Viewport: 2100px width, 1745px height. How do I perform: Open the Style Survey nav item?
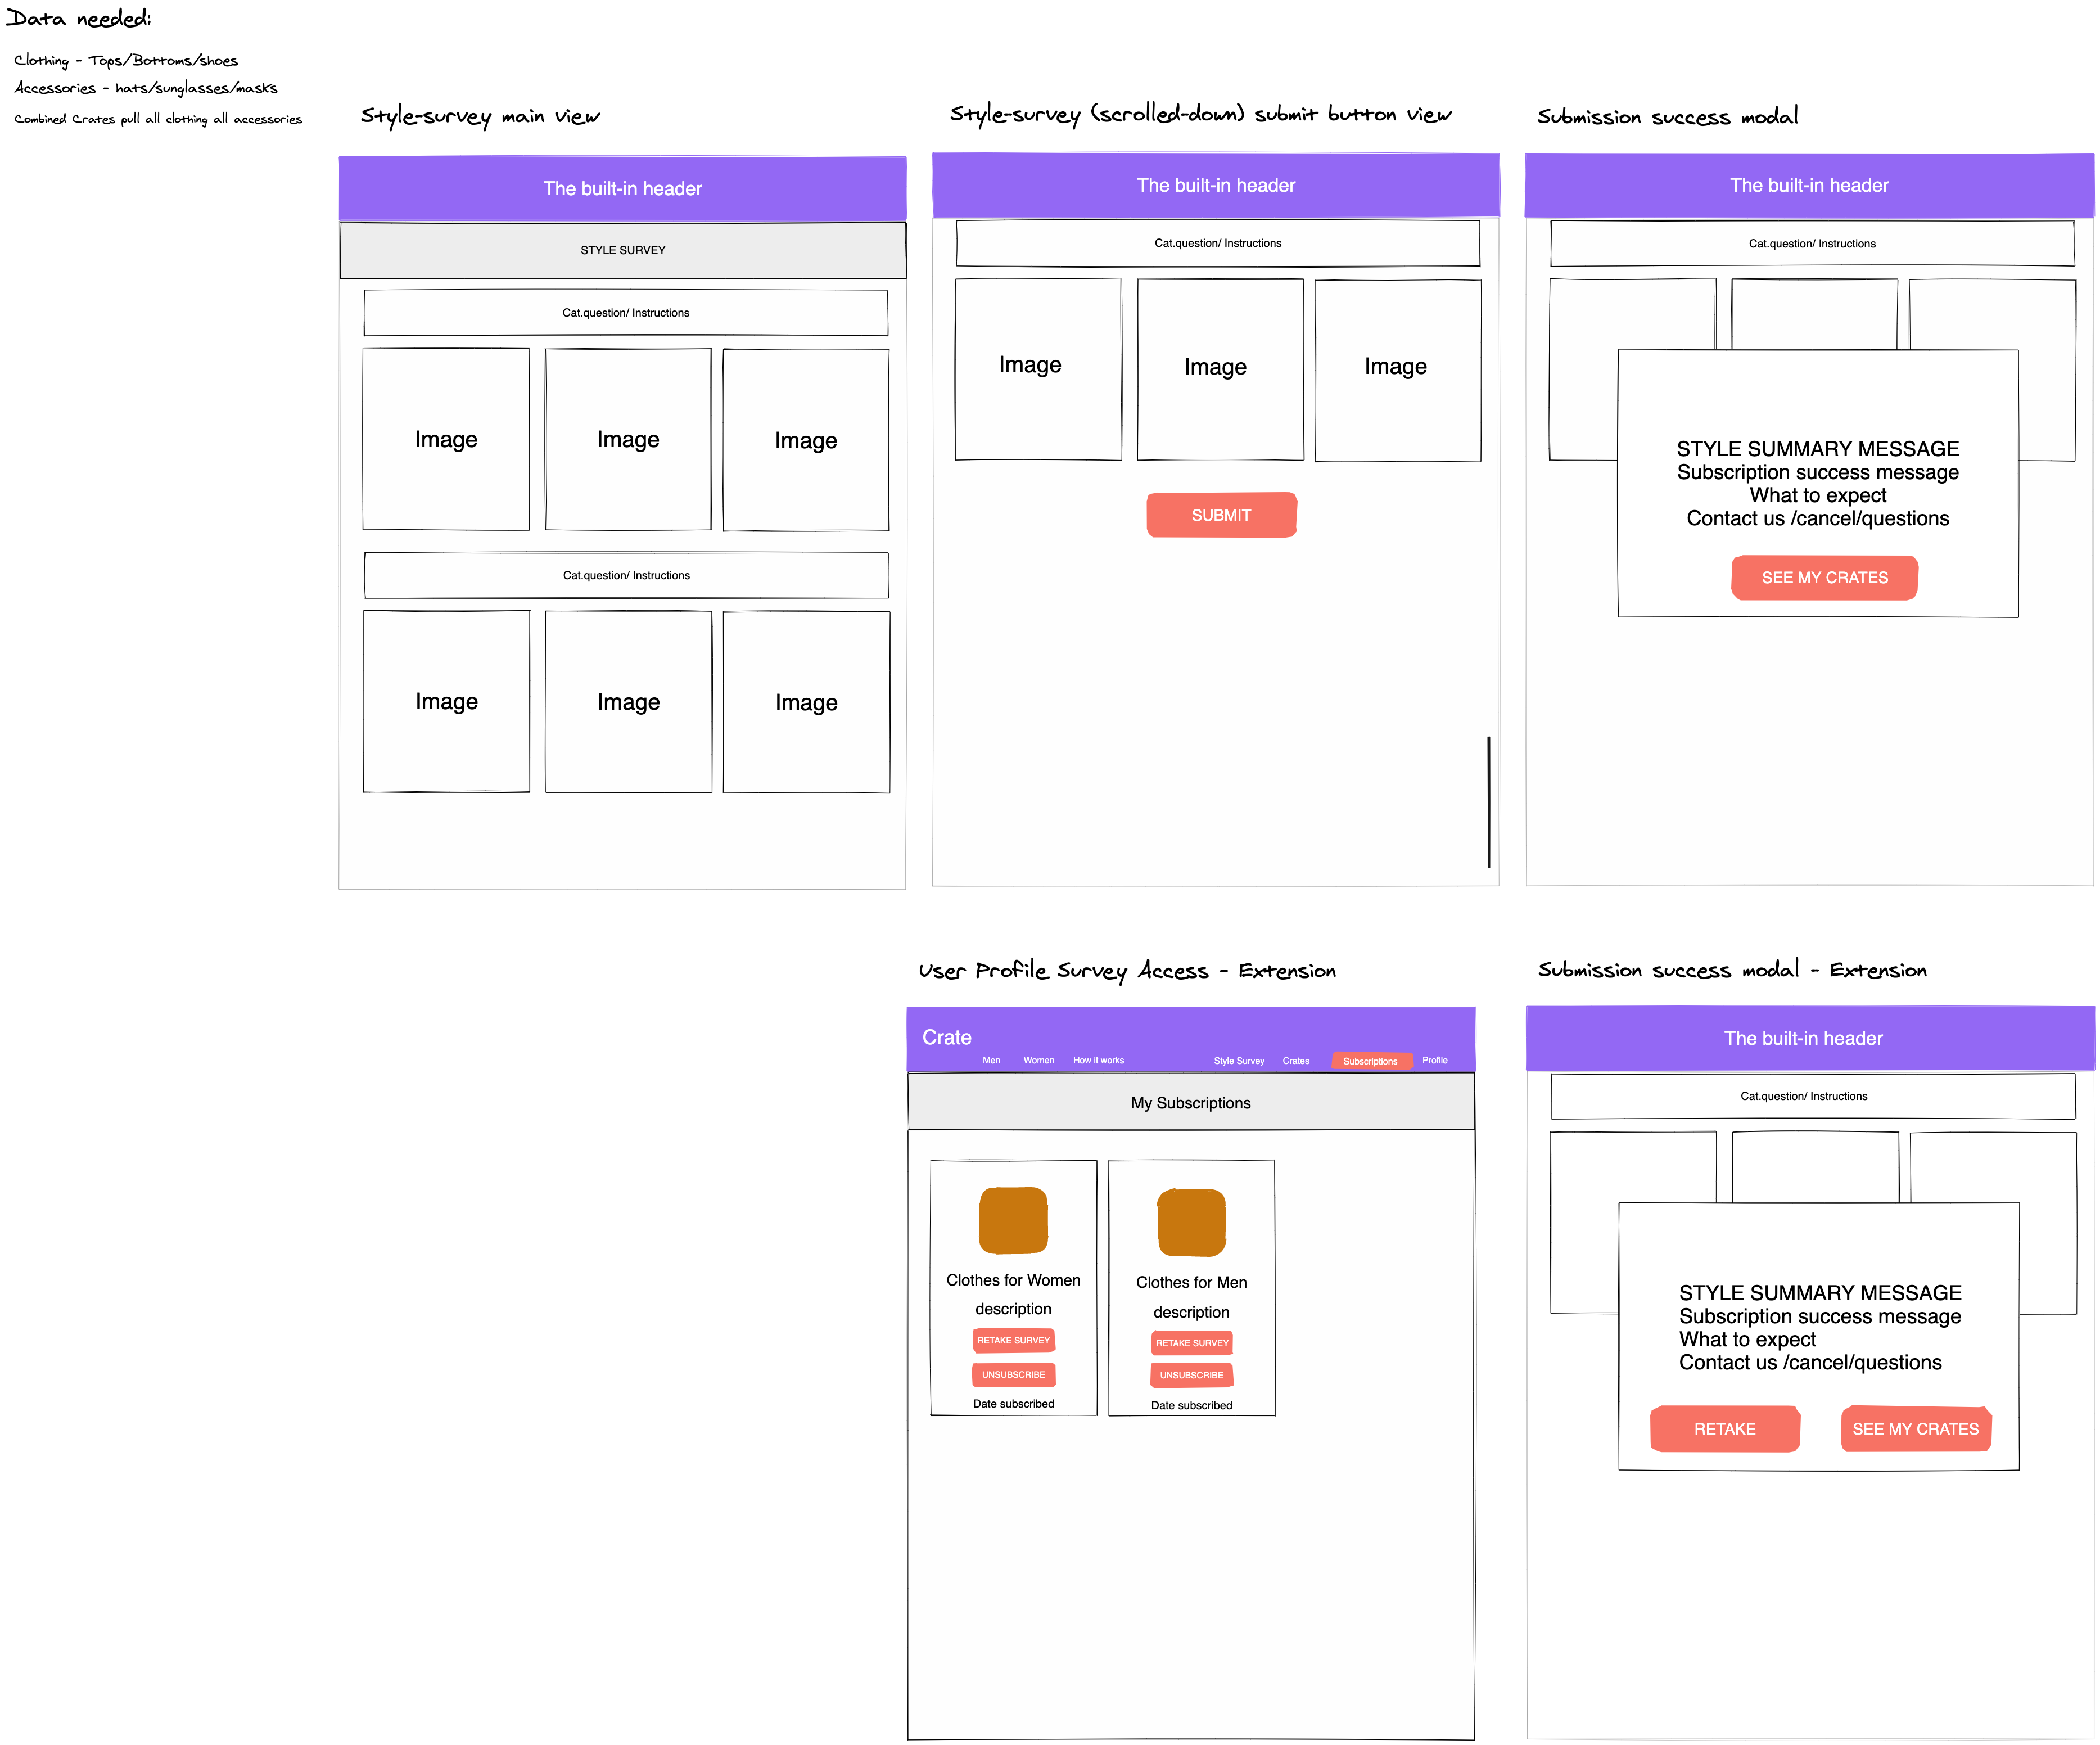tap(1238, 1061)
